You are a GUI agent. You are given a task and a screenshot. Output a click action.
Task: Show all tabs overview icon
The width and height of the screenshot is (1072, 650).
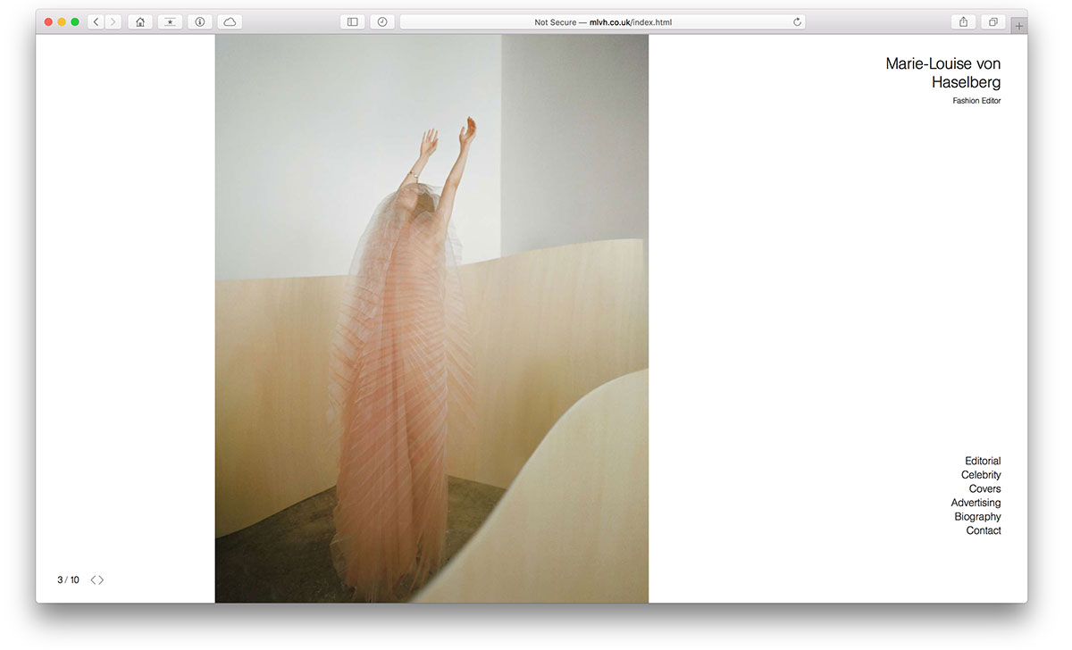click(992, 21)
